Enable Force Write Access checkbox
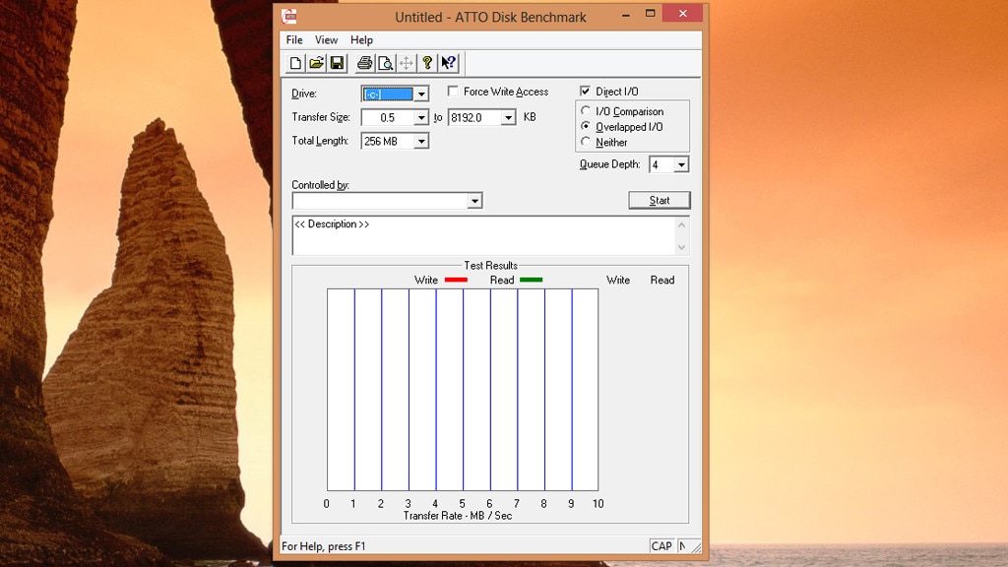Image resolution: width=1008 pixels, height=567 pixels. 453,92
